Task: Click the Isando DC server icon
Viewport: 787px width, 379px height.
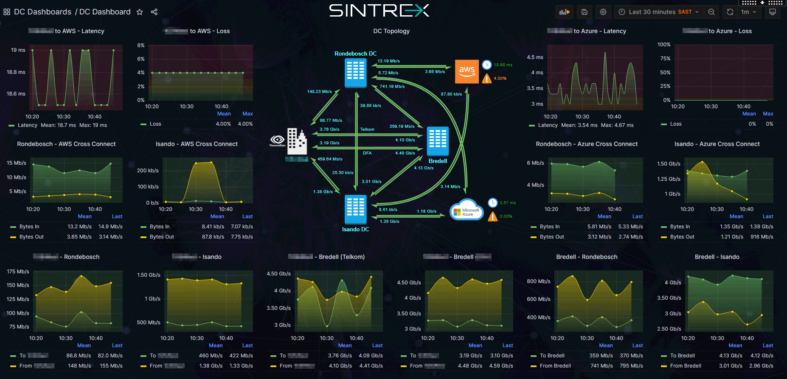Action: [x=356, y=209]
